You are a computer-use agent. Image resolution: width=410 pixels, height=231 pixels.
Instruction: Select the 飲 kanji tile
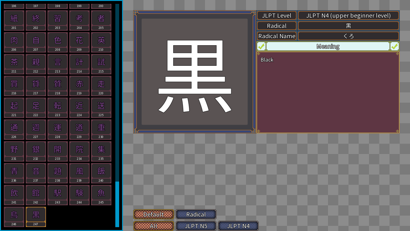coord(14,193)
